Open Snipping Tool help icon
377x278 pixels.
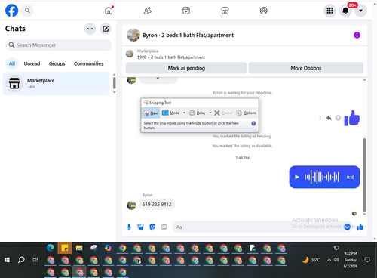click(253, 123)
